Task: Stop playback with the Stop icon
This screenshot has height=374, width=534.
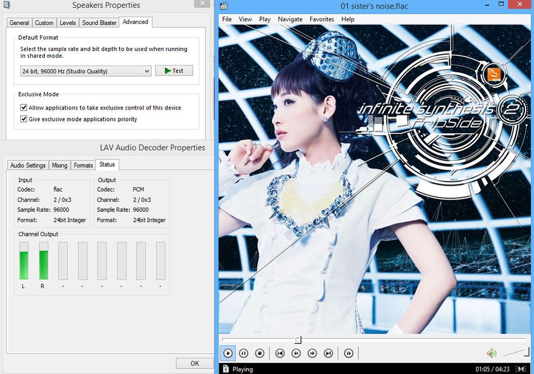Action: [260, 353]
